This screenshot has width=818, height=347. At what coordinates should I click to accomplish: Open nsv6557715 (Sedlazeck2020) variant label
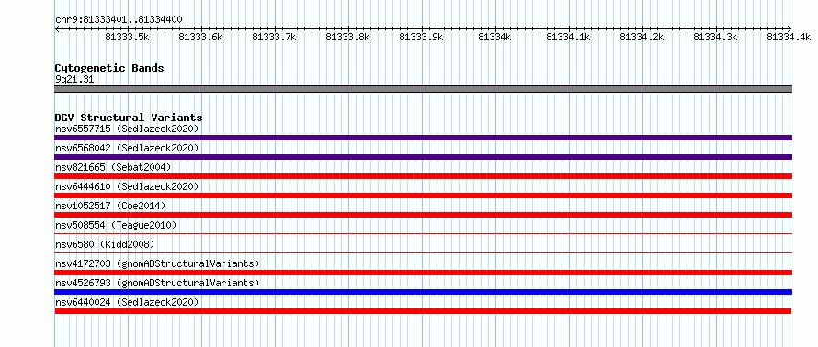coord(127,129)
